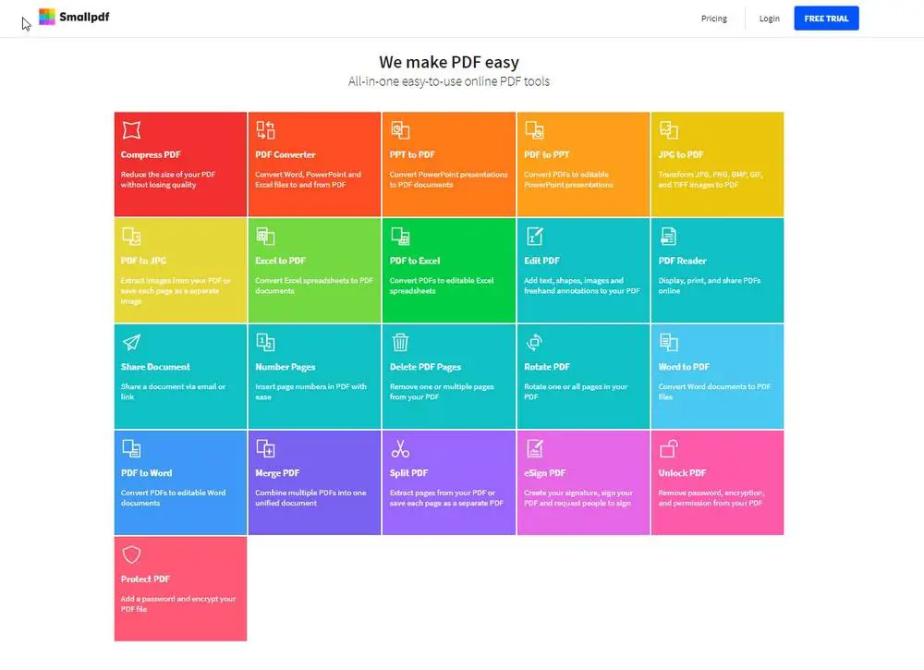Click the Split PDF scissors icon
The height and width of the screenshot is (670, 924).
point(400,448)
